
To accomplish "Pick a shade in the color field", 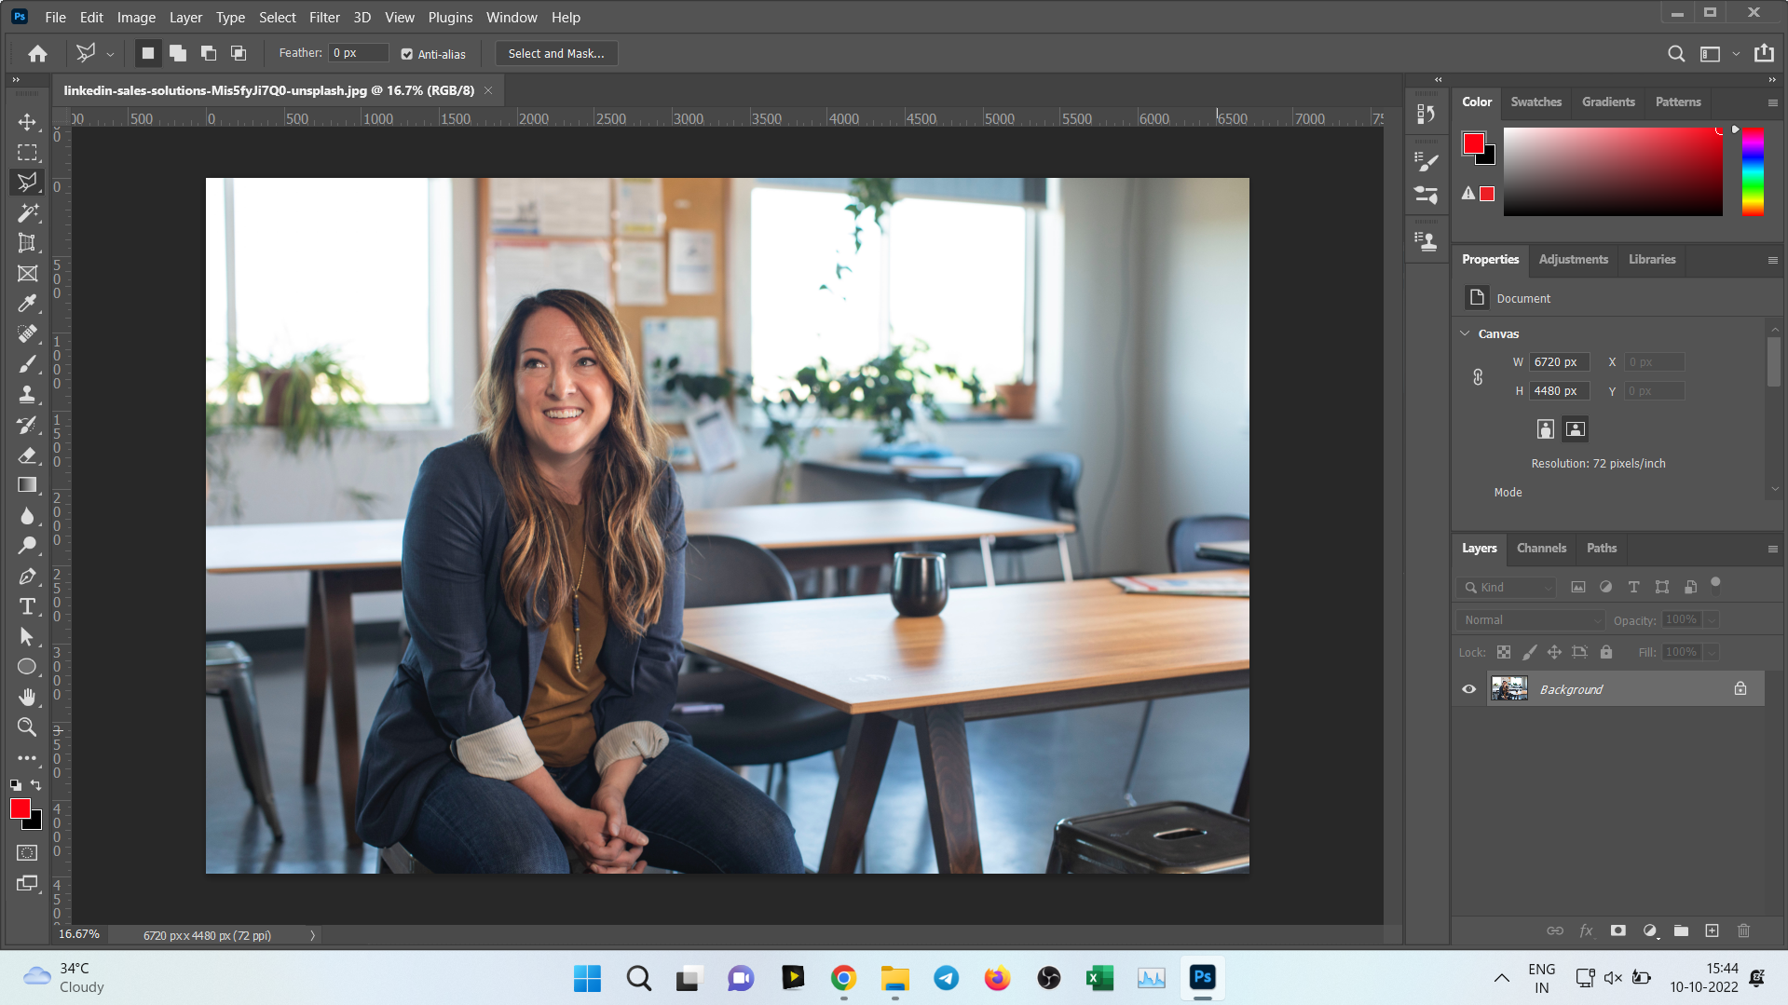I will (1613, 171).
